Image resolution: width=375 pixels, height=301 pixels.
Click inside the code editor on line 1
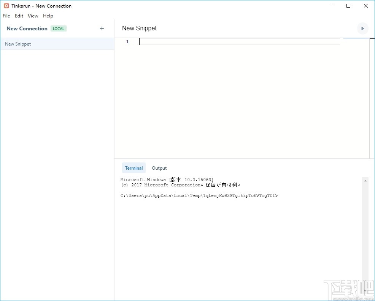190,42
